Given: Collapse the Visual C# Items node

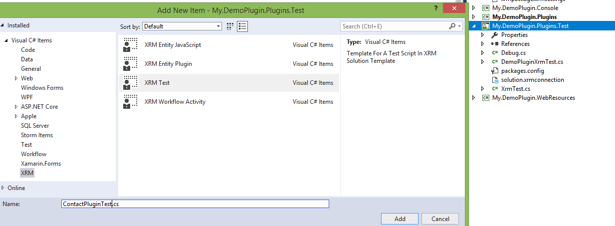Looking at the screenshot, I should [x=6, y=40].
